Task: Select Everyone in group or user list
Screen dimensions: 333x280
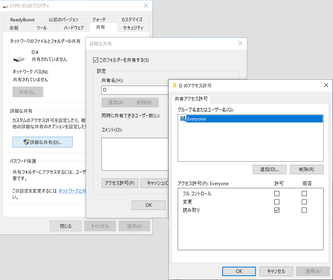Action: pos(251,119)
